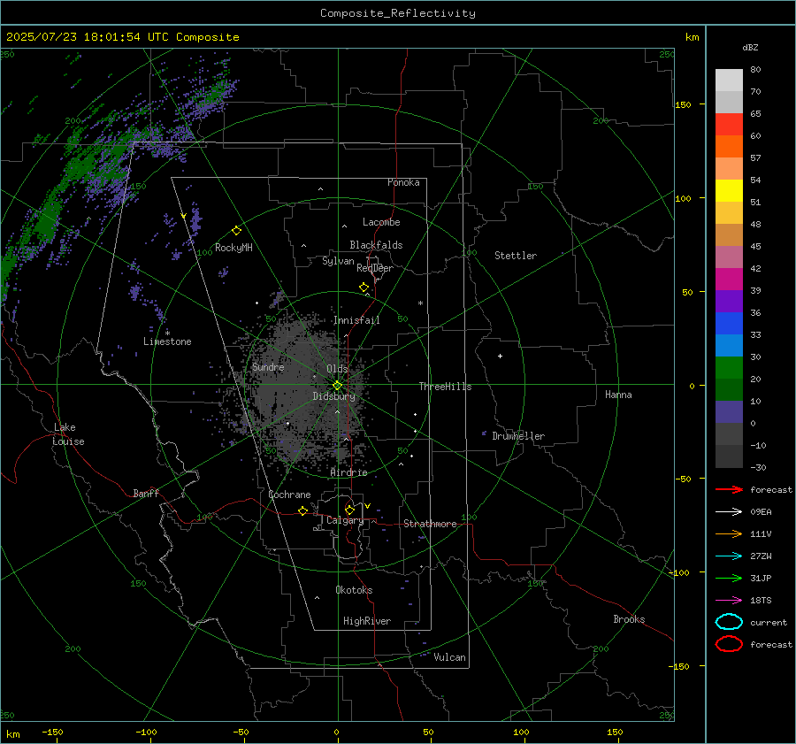Click the white 09EA arrow in legend
This screenshot has width=796, height=744.
[729, 512]
